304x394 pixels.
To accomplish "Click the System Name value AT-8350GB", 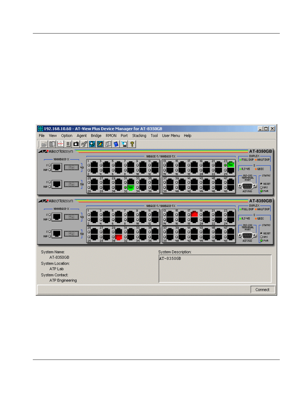I will point(59,257).
